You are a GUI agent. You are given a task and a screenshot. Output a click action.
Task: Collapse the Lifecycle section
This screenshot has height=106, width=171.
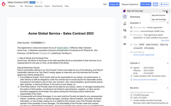168,63
